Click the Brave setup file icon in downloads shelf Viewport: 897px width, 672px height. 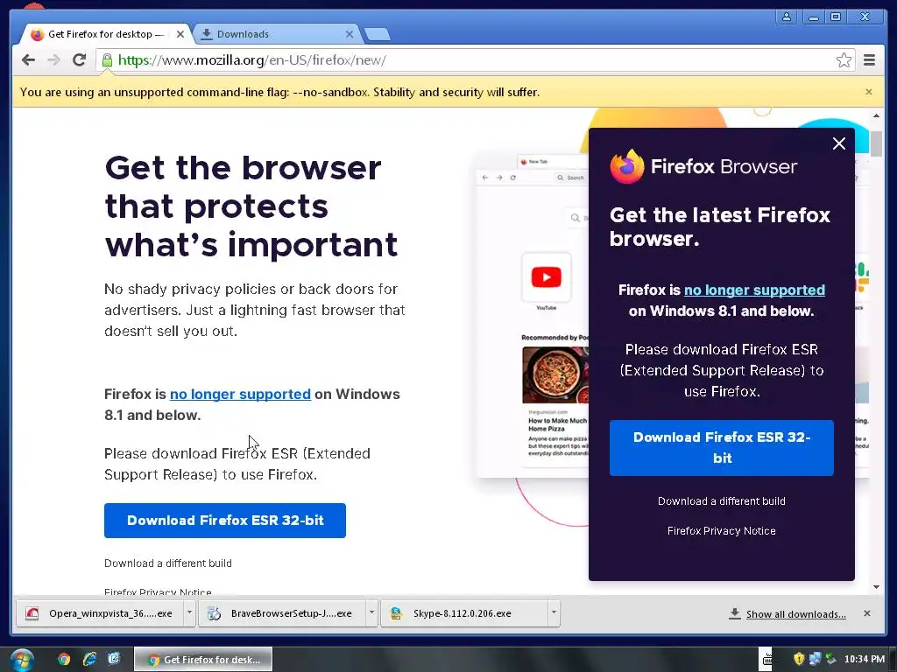pyautogui.click(x=214, y=613)
